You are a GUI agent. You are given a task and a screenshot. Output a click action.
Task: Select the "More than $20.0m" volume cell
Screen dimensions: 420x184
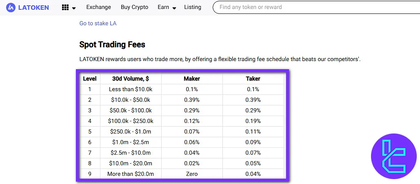click(131, 174)
